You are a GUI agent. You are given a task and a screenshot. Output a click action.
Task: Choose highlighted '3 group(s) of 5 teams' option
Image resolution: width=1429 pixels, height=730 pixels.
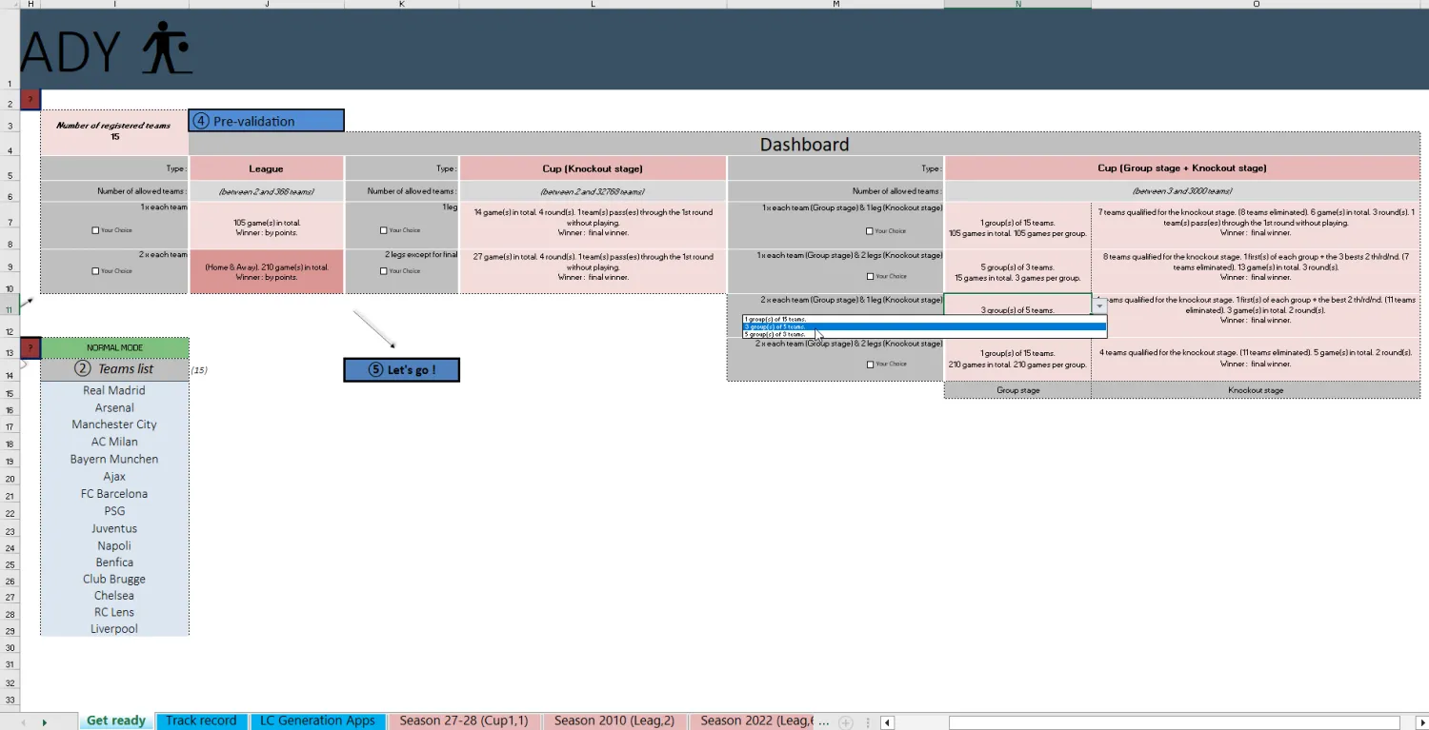point(924,326)
